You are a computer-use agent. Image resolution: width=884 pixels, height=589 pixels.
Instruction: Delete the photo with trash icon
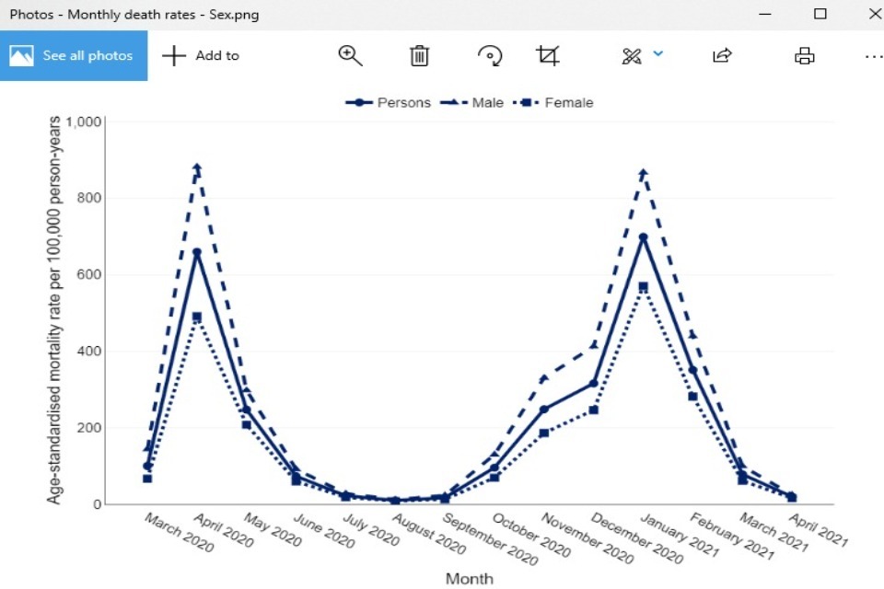click(x=419, y=55)
